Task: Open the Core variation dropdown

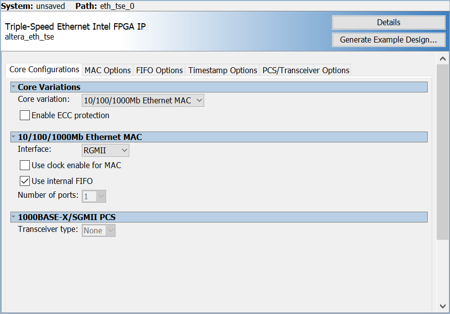Action: coord(143,100)
